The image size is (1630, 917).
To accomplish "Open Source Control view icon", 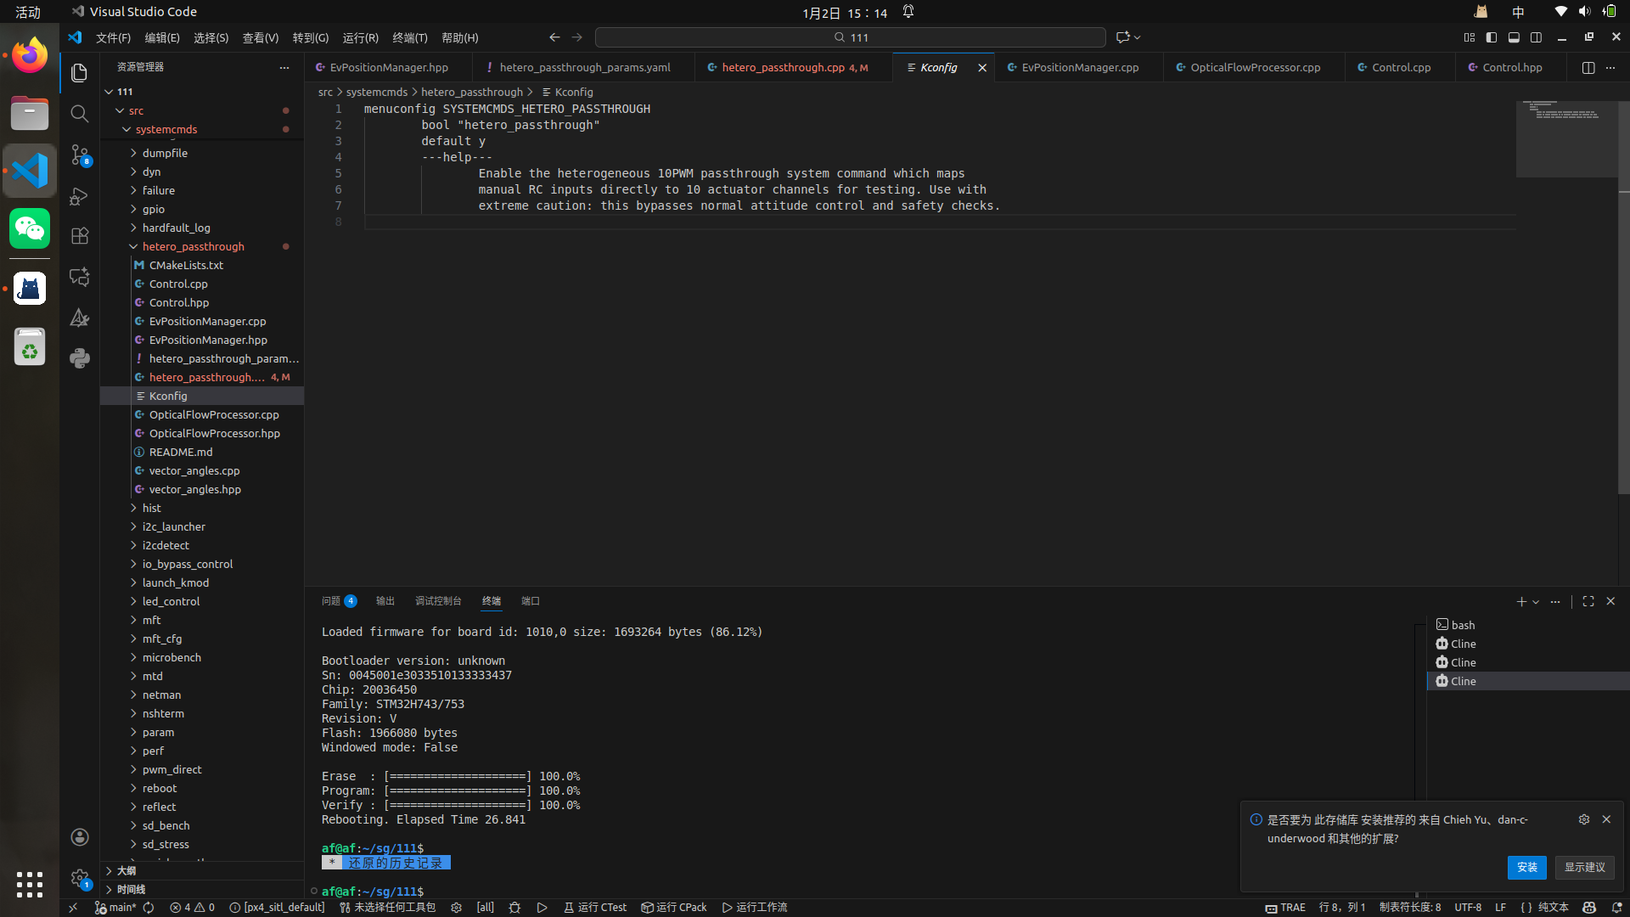I will click(79, 155).
